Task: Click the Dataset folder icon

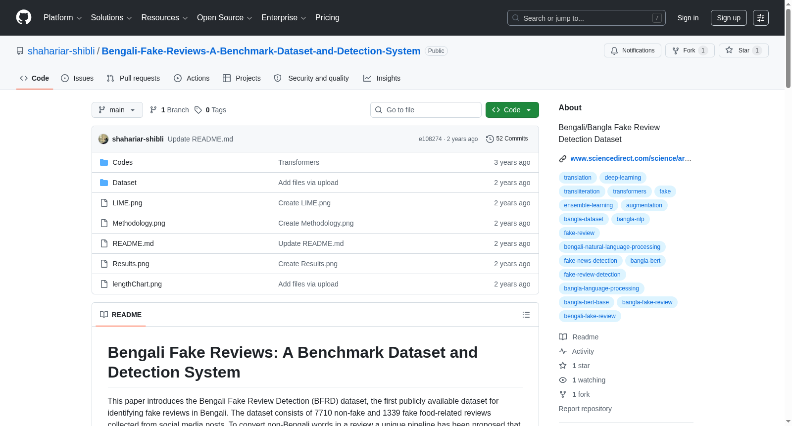Action: 104,183
